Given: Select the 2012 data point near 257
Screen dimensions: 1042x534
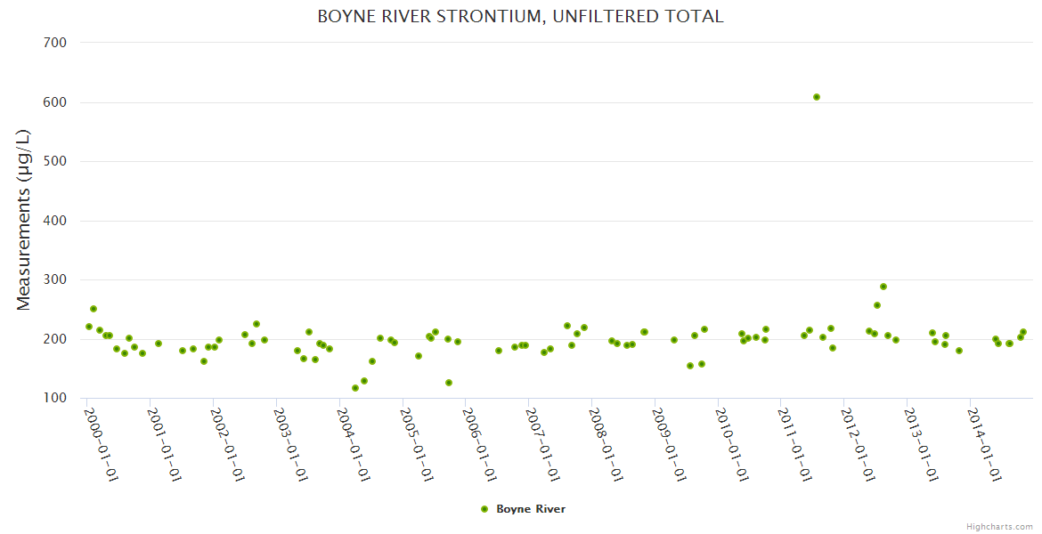Looking at the screenshot, I should click(x=877, y=305).
